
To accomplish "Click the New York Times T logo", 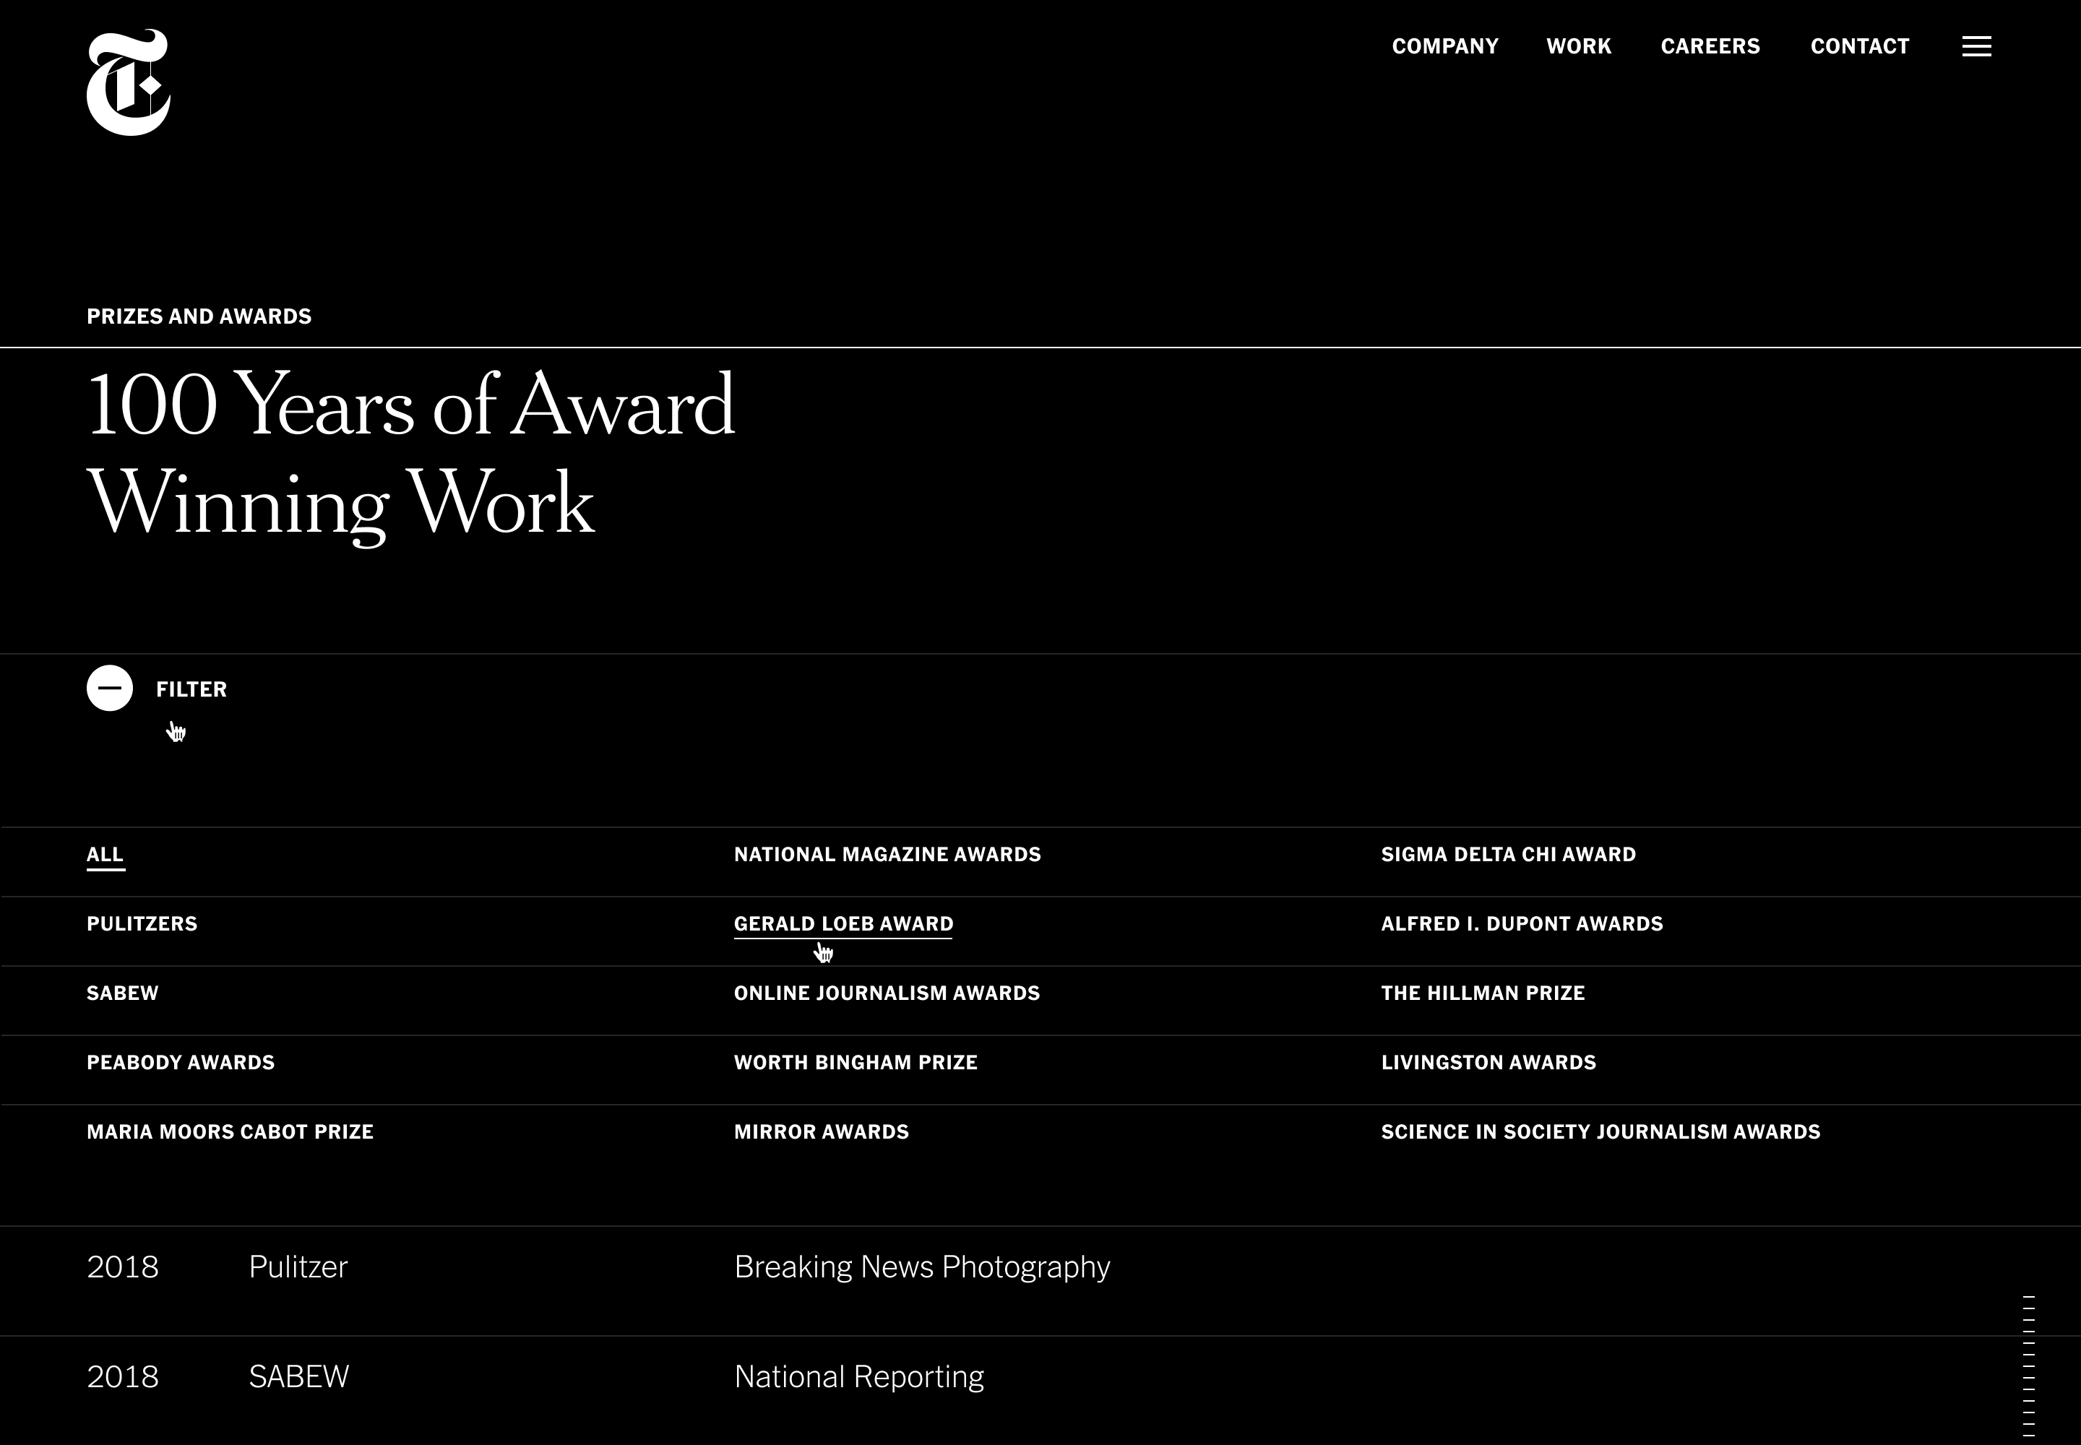I will pos(128,82).
